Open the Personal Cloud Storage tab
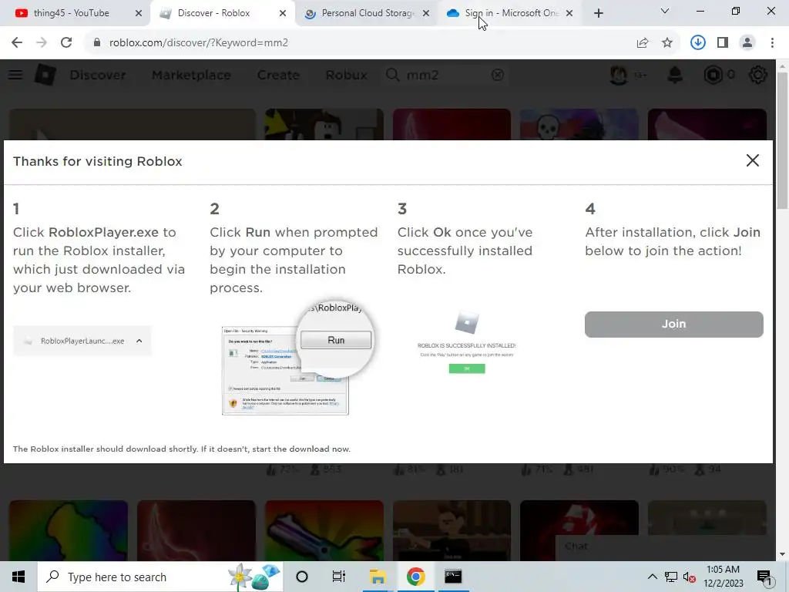Viewport: 789px width, 592px height. 367,13
